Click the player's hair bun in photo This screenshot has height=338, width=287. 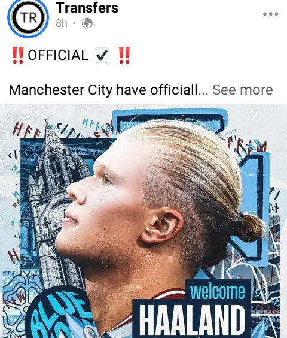pyautogui.click(x=249, y=227)
